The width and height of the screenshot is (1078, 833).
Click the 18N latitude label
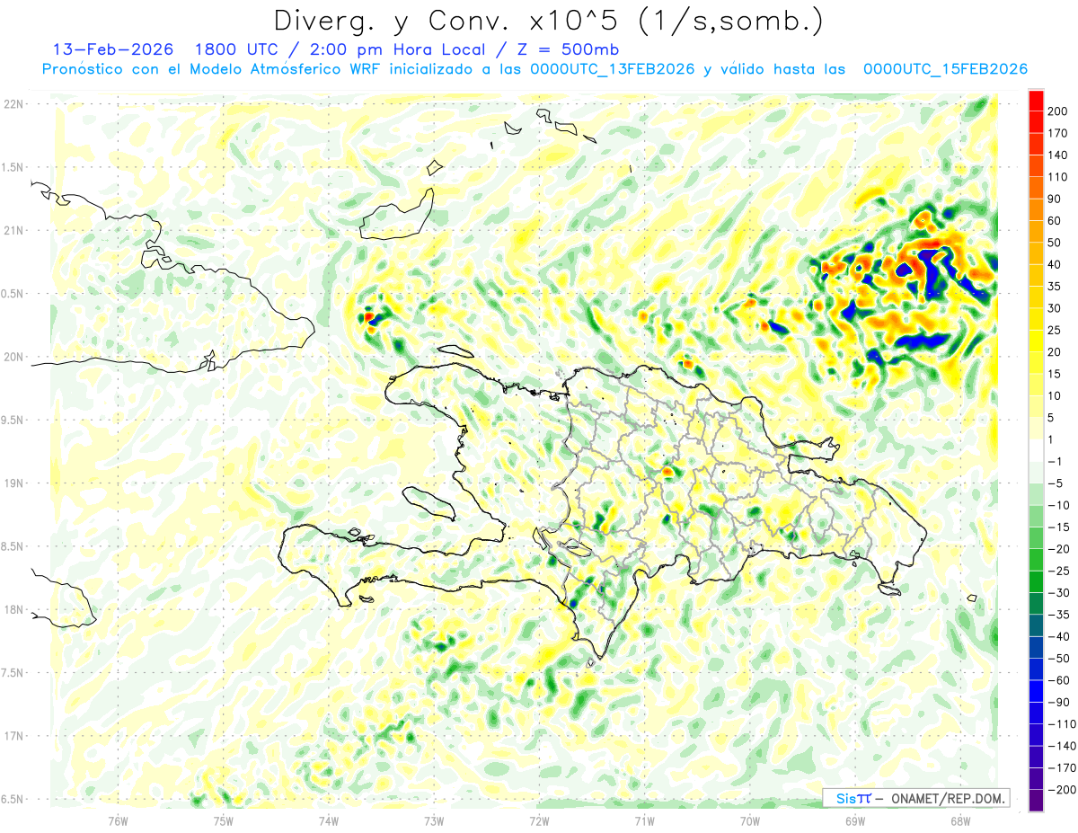tap(13, 609)
